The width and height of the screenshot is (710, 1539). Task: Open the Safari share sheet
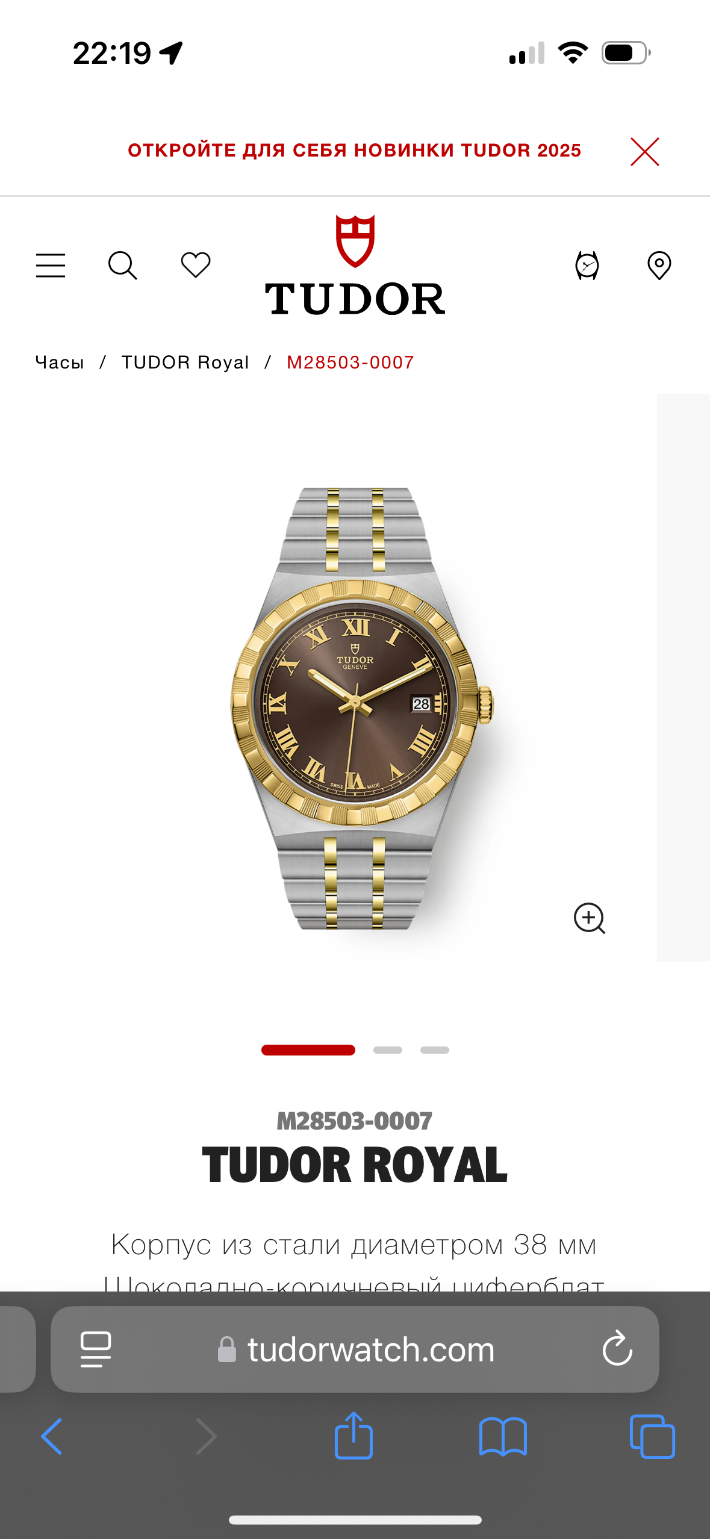[353, 1435]
